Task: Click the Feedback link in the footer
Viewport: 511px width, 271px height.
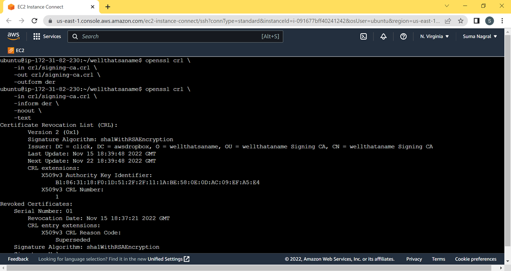Action: tap(18, 259)
